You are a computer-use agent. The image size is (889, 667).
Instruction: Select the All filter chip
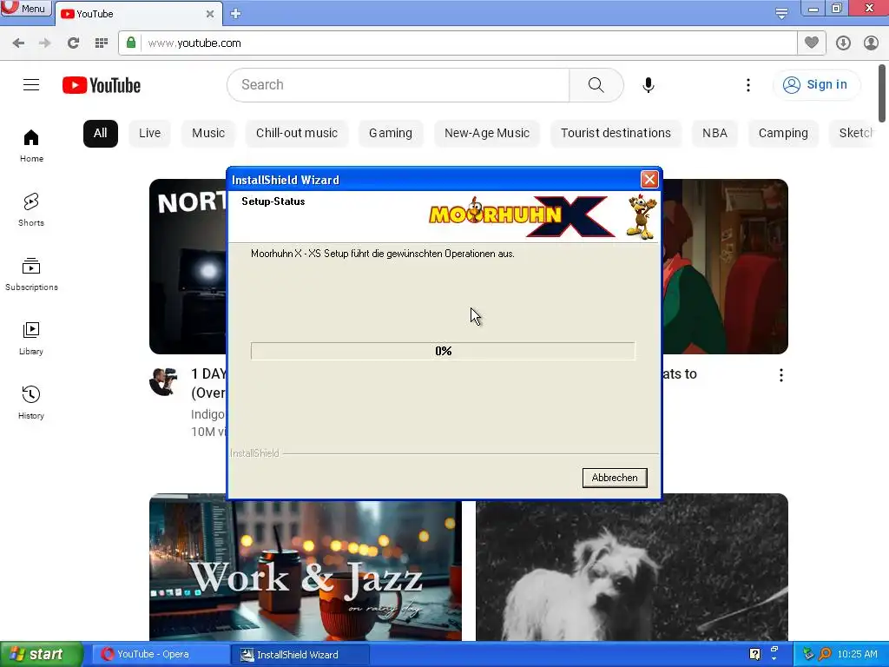(x=101, y=133)
